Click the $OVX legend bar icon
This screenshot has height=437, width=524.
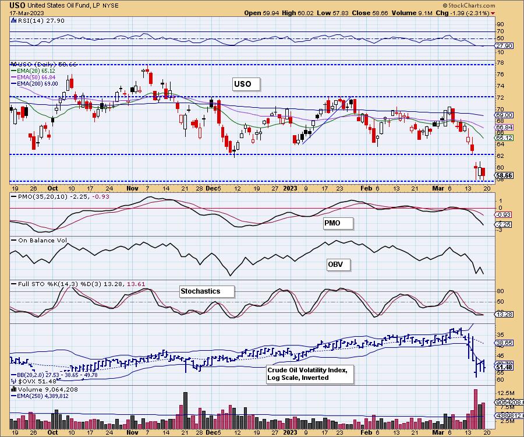(14, 381)
